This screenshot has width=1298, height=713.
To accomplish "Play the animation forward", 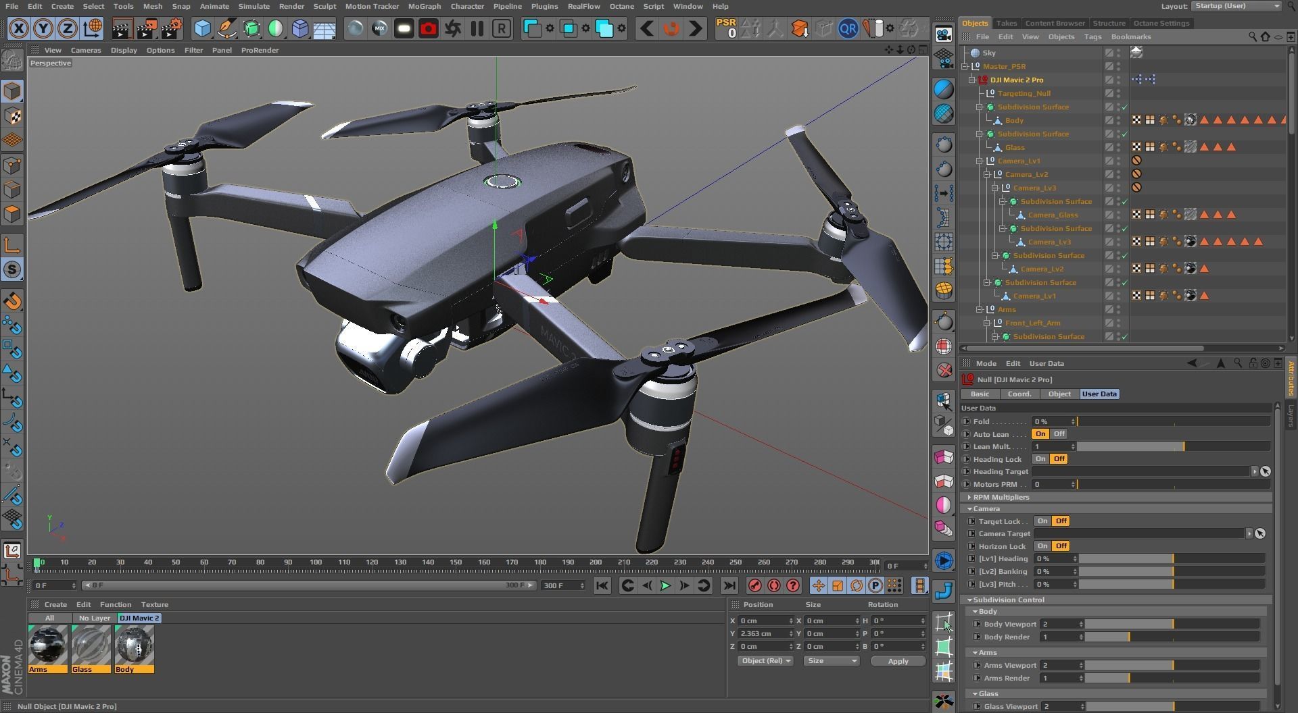I will (665, 585).
